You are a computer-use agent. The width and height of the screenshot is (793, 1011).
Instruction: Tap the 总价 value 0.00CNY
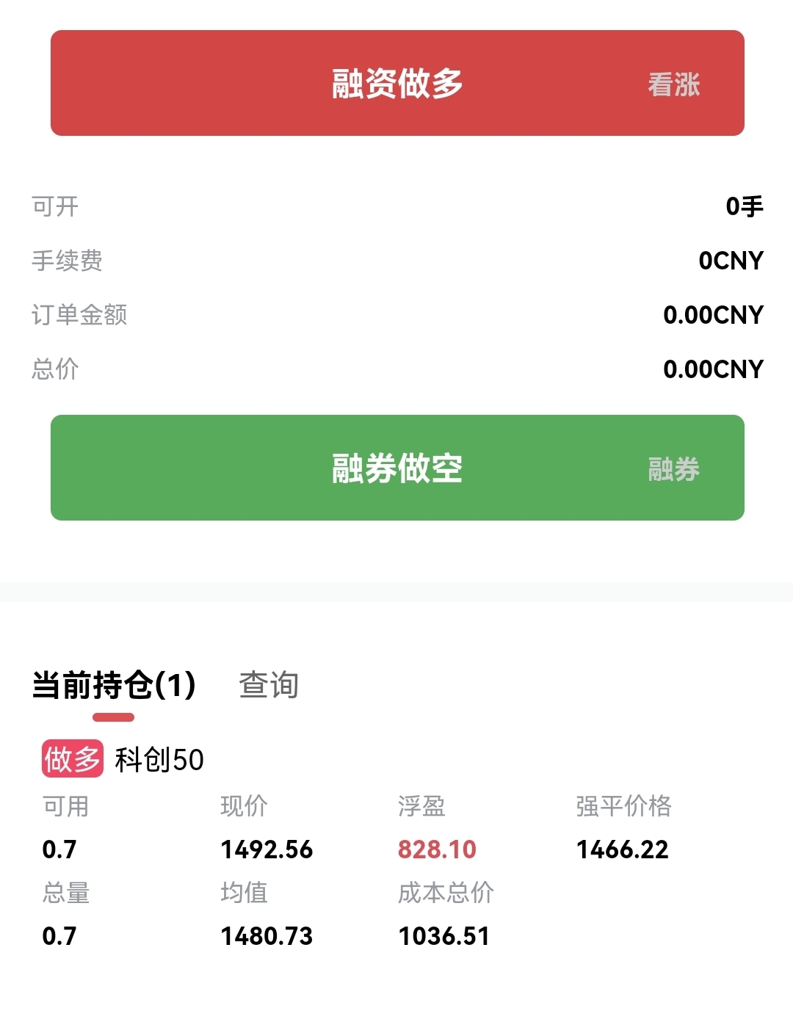[713, 369]
